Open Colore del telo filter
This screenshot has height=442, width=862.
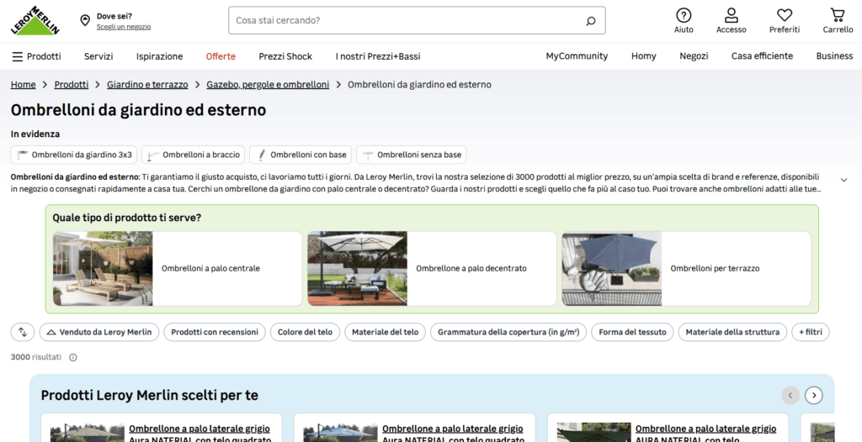coord(305,332)
